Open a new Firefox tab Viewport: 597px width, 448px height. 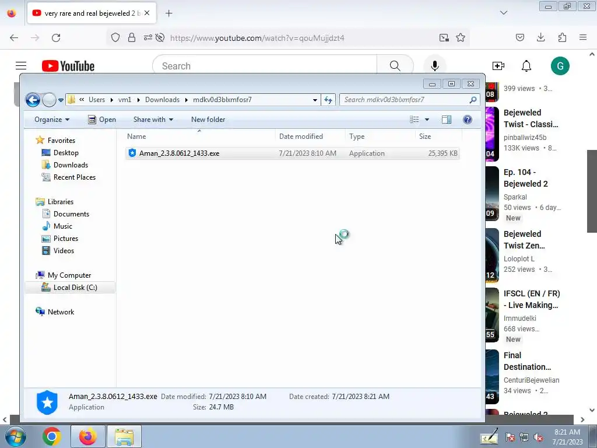click(169, 13)
